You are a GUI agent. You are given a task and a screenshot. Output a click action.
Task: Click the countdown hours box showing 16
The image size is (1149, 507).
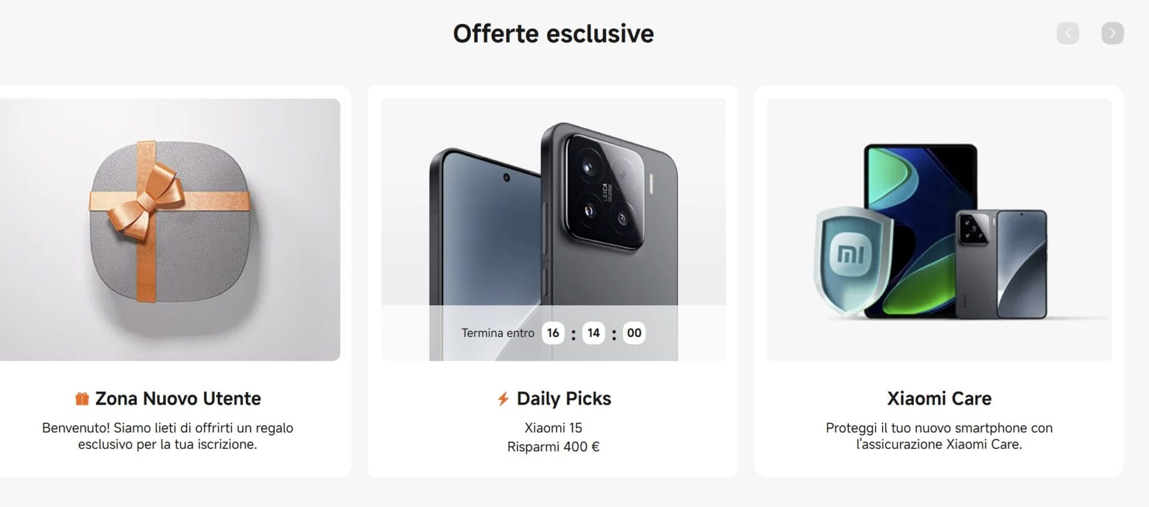click(553, 333)
